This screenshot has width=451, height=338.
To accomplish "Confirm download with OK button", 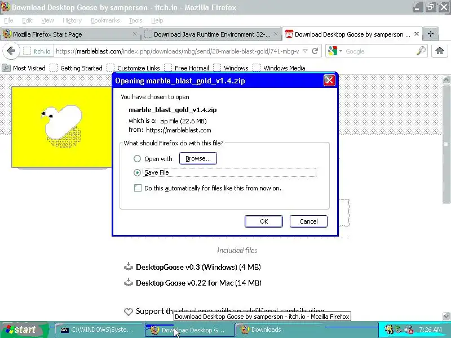I will click(264, 221).
